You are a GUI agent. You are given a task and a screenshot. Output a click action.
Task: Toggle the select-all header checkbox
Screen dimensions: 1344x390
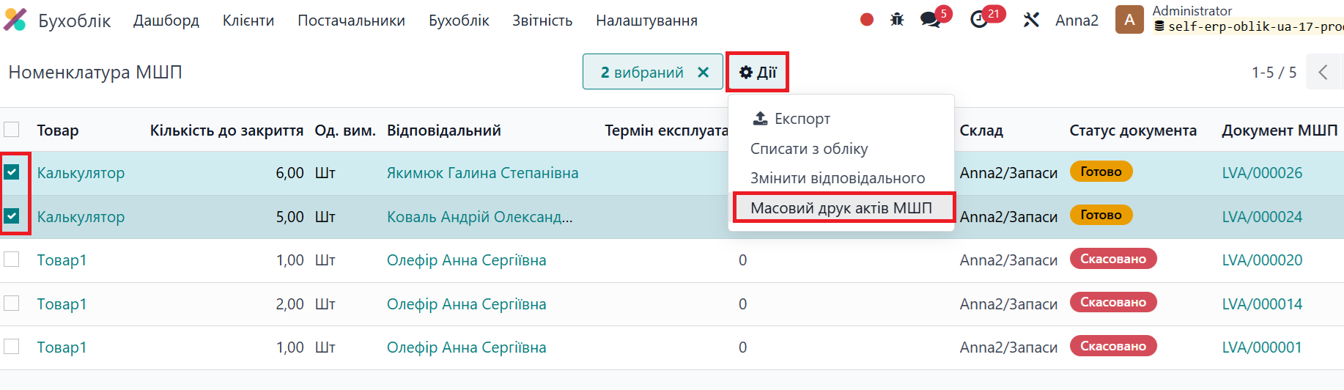[x=12, y=130]
